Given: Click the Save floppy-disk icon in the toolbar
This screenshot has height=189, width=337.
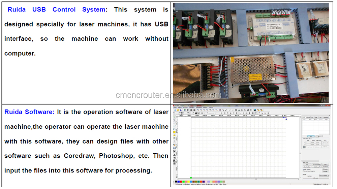Looking at the screenshot, I should tap(181, 110).
